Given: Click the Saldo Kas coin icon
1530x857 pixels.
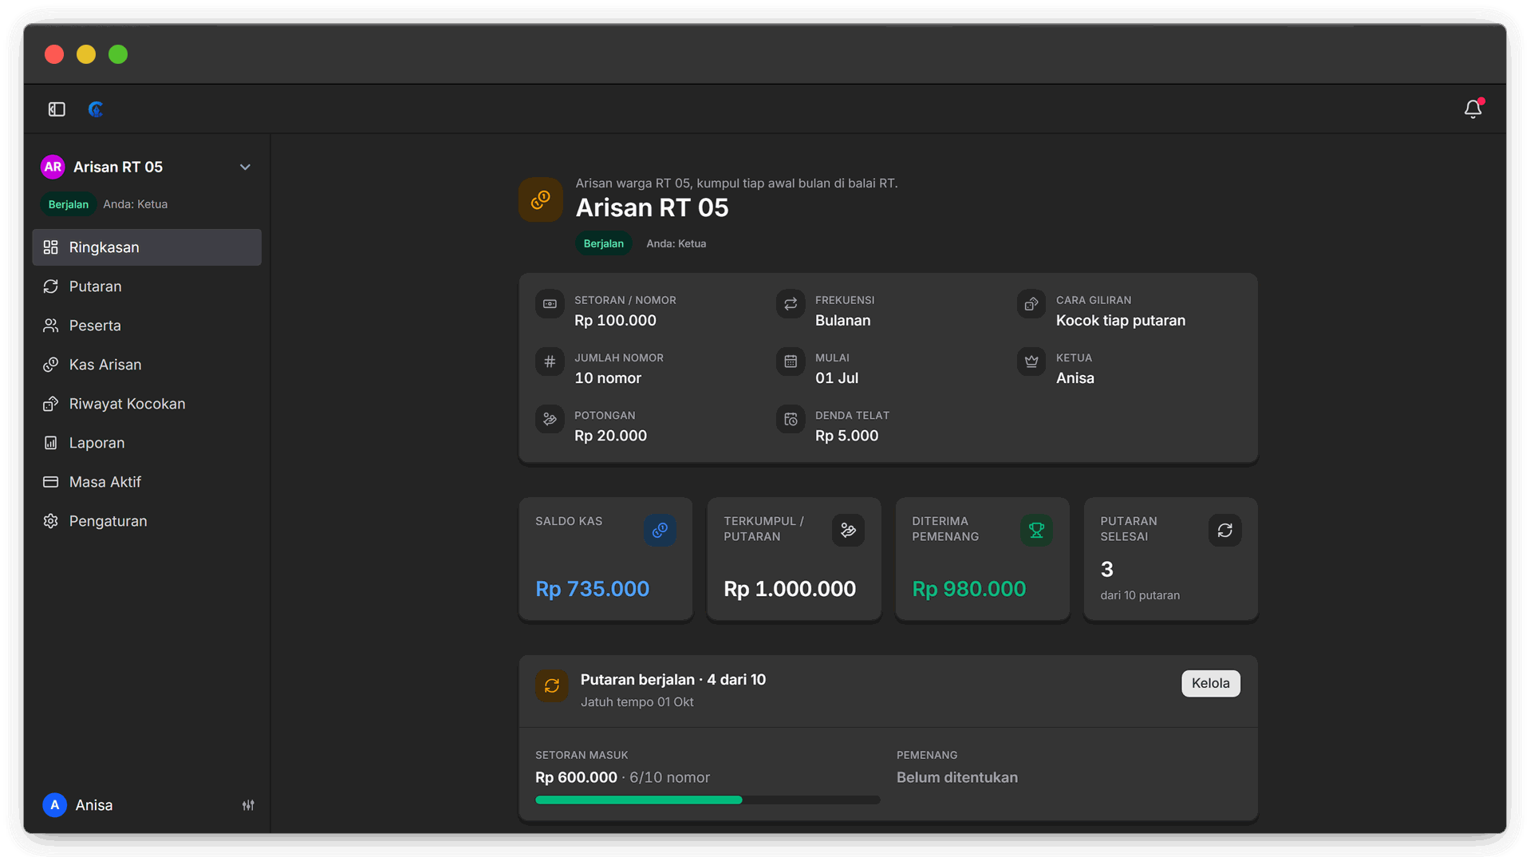Looking at the screenshot, I should point(660,530).
